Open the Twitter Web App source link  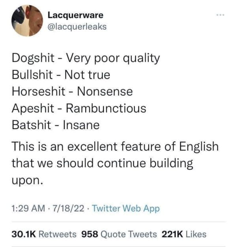click(x=126, y=208)
